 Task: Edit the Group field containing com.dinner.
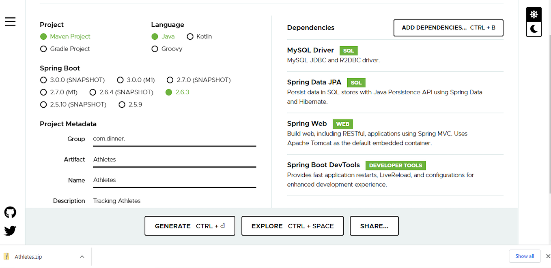point(174,138)
